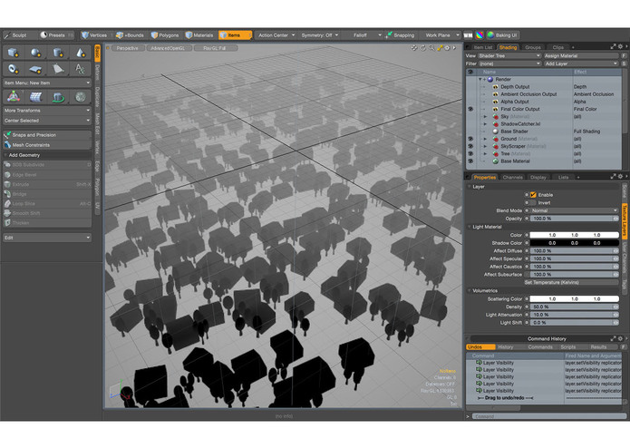Open the color spectrum icon
This screenshot has height=448, width=630.
480,35
